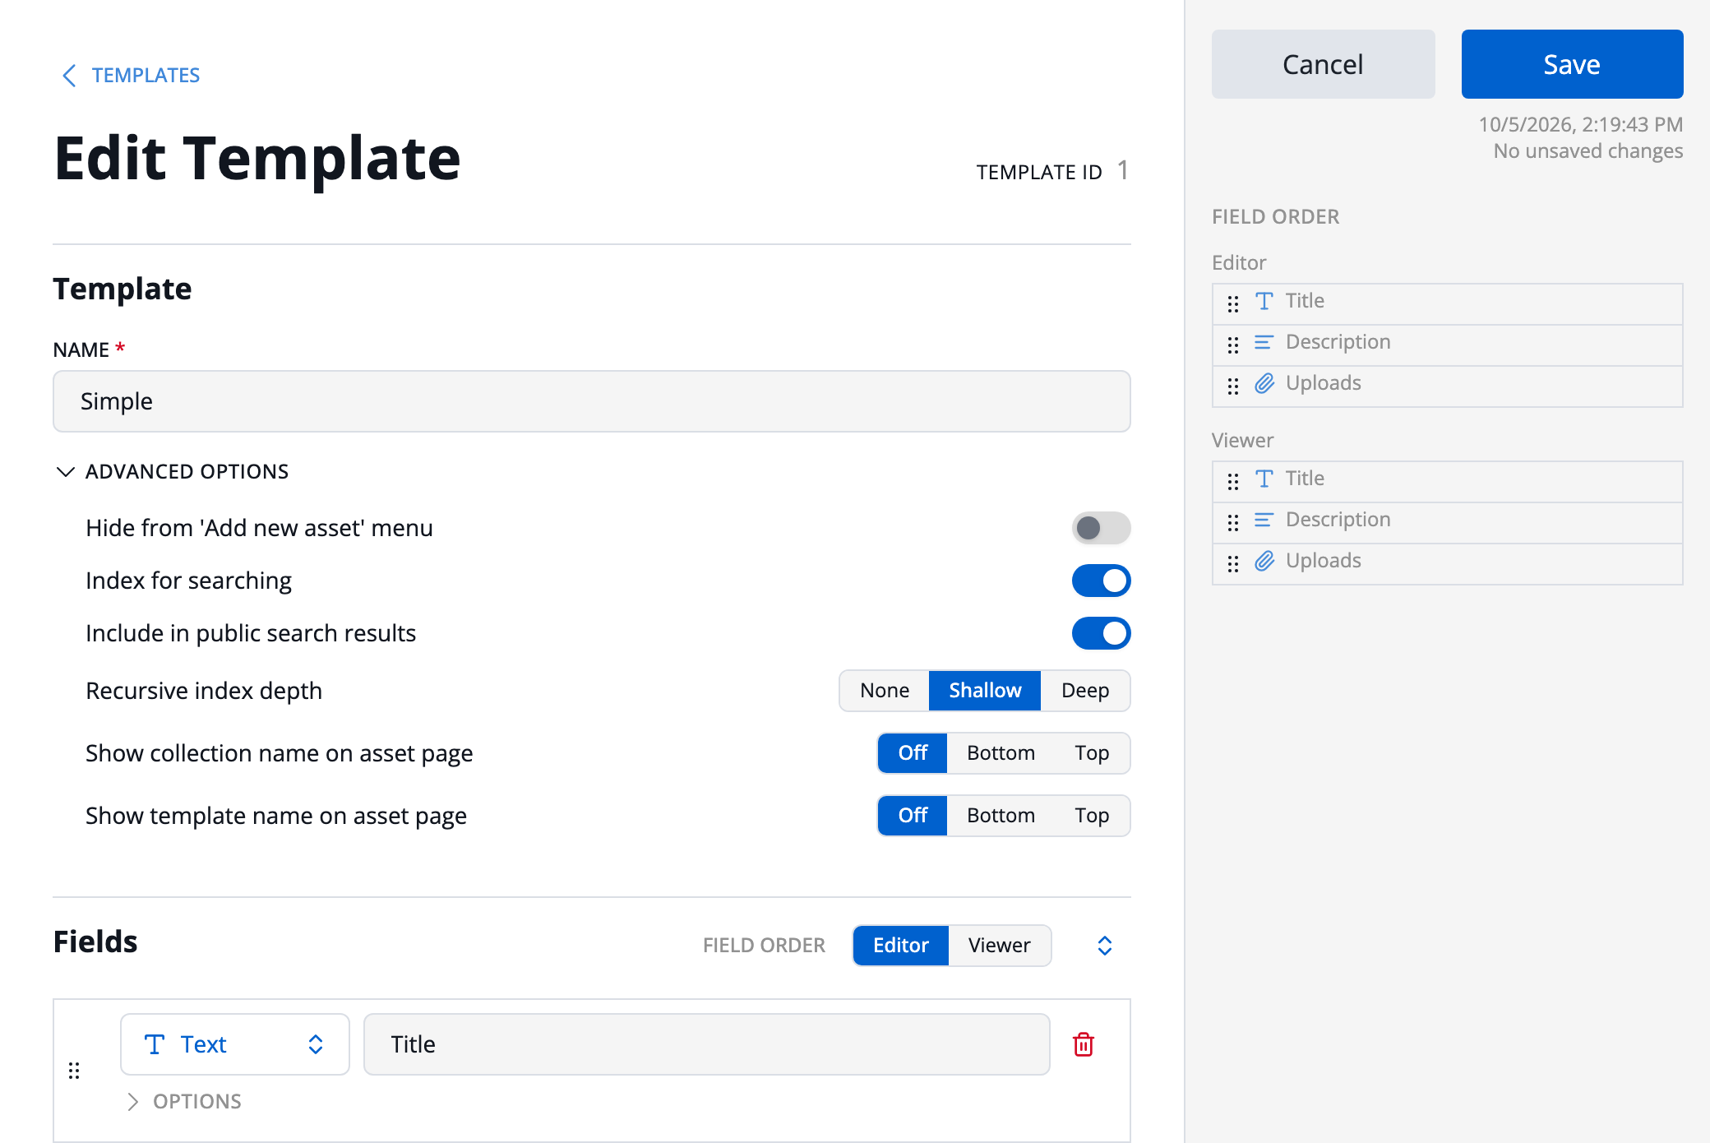The height and width of the screenshot is (1143, 1710).
Task: Select 'Uploads' label in Viewer field order
Action: (x=1324, y=561)
